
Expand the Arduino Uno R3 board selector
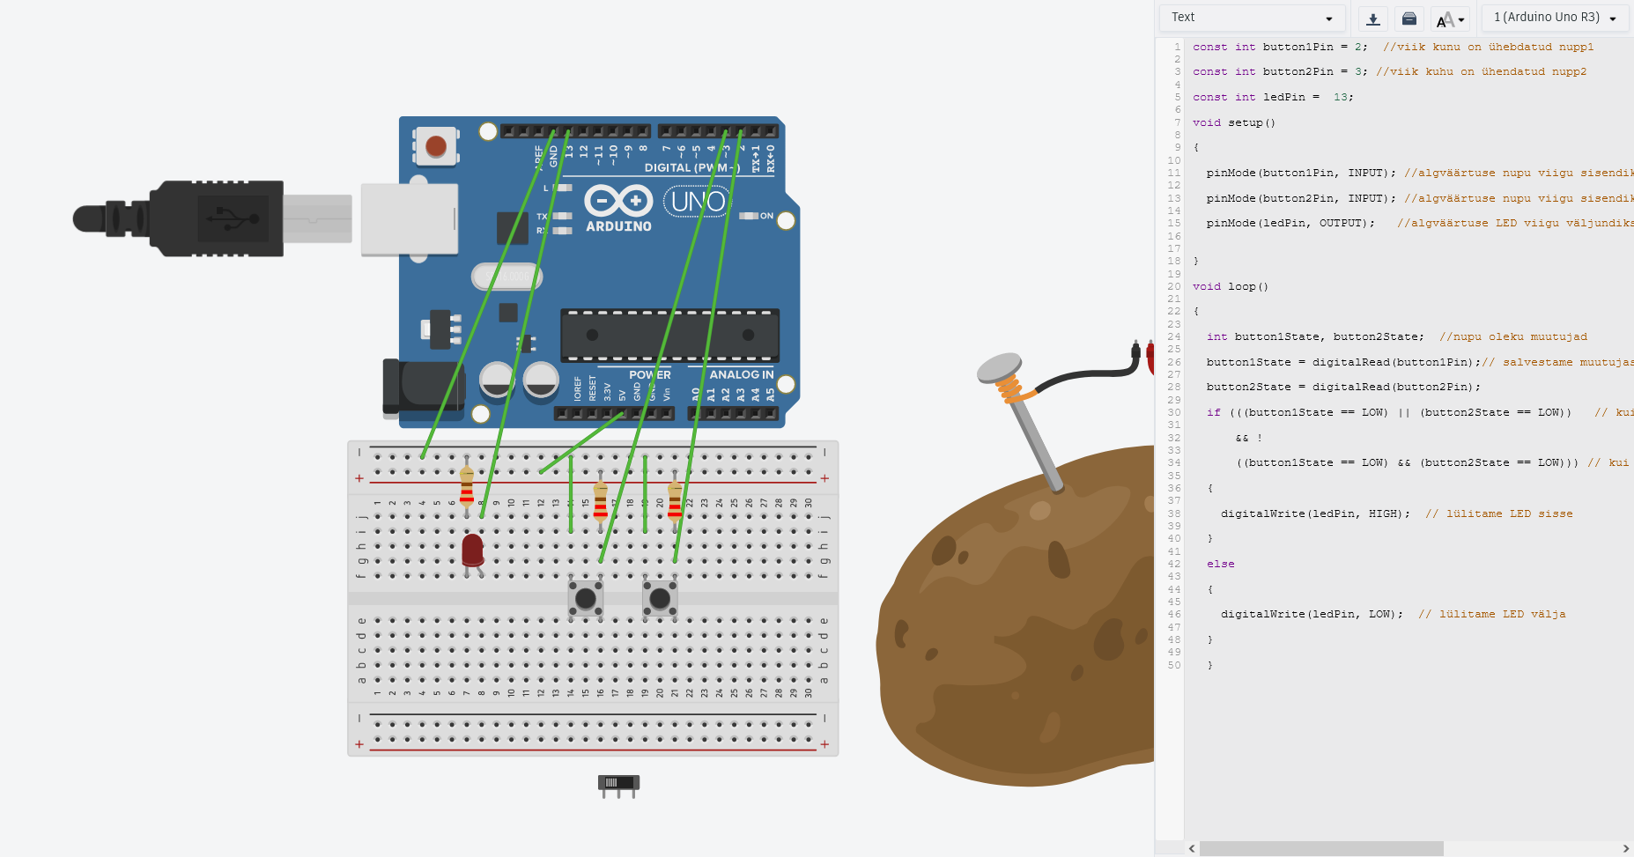[x=1555, y=18]
